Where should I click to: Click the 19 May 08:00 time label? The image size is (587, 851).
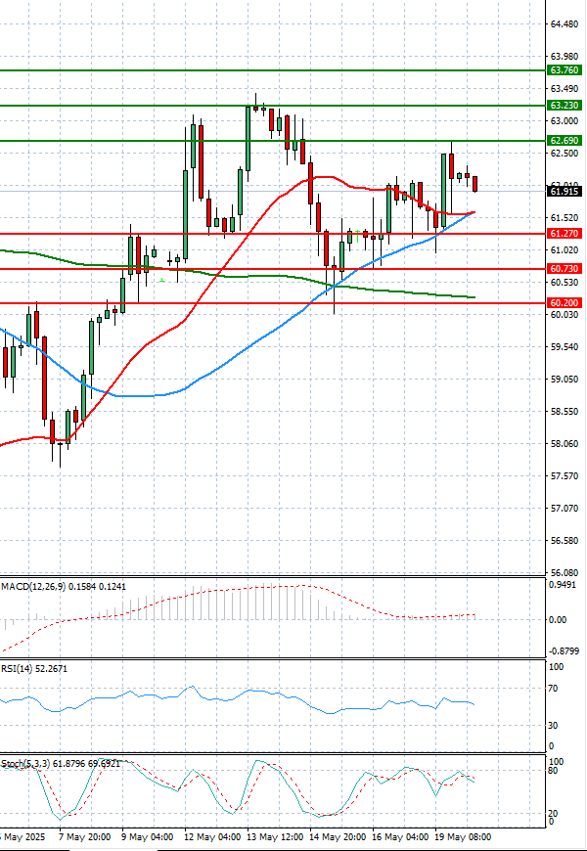click(x=464, y=836)
